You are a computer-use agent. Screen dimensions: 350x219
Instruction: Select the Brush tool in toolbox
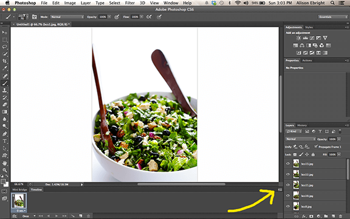(x=4, y=83)
